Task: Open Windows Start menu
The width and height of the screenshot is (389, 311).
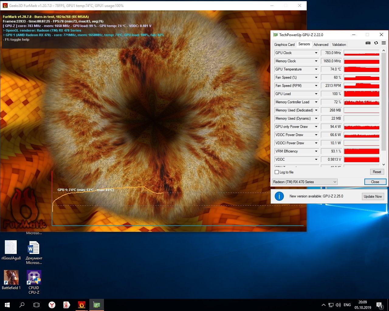Action: point(7,305)
